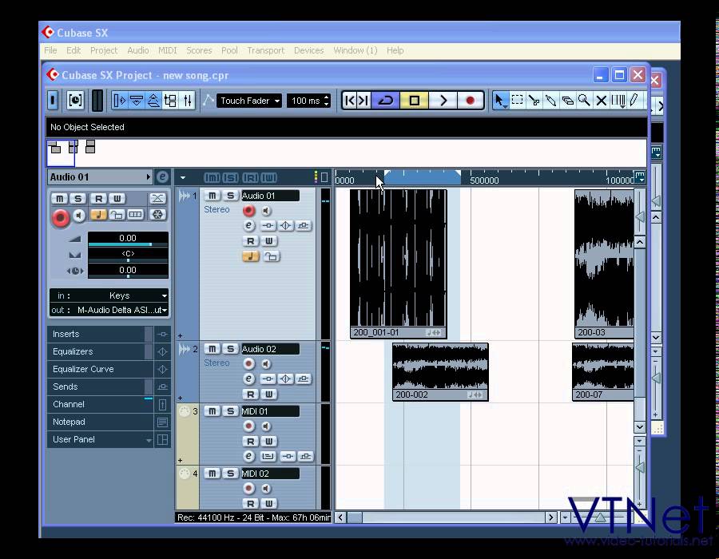Click the Show Inspector toolbar button
The width and height of the screenshot is (719, 559).
119,101
